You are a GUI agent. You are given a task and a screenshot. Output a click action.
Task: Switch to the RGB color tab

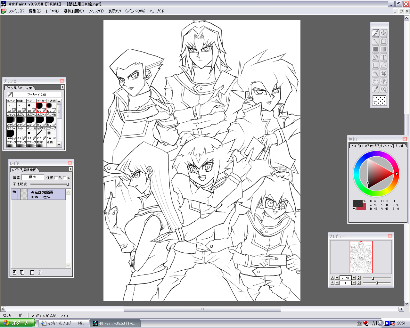coord(354,146)
